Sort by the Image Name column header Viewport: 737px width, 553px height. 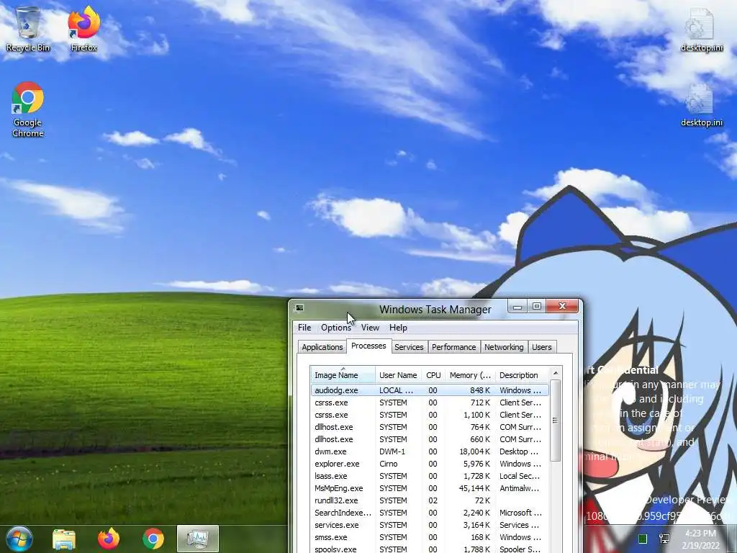click(343, 374)
